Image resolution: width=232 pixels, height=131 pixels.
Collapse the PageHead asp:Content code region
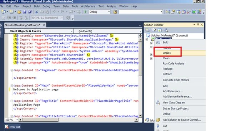tap(11, 70)
